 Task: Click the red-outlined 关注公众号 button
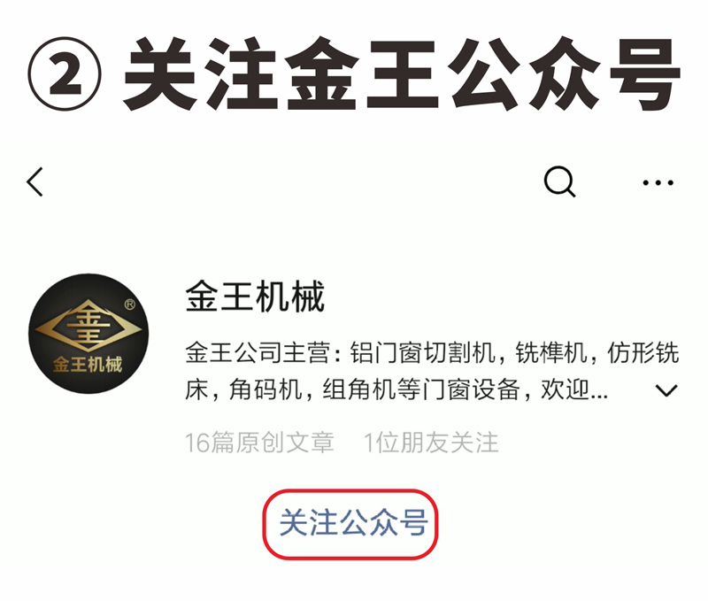pyautogui.click(x=350, y=524)
